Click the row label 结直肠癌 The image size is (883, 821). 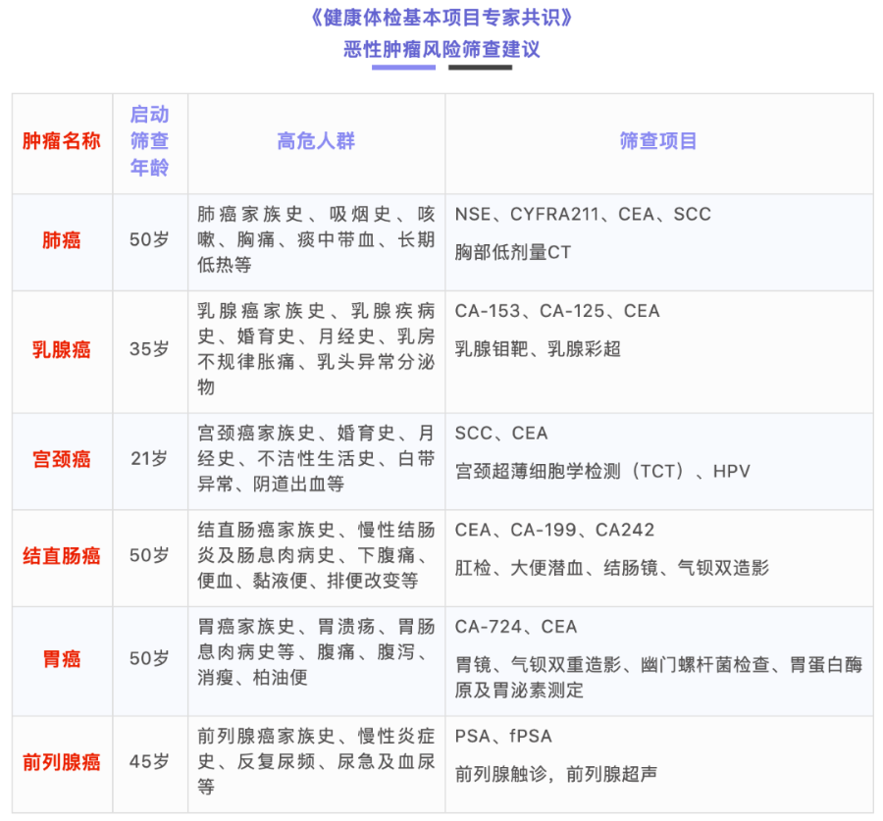62,556
